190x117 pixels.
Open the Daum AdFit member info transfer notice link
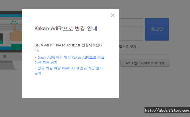(x=69, y=60)
